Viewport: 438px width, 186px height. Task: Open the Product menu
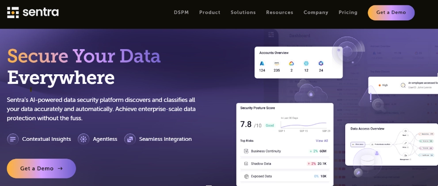210,12
